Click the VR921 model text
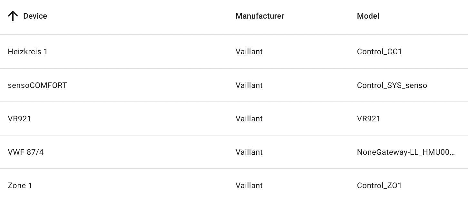The height and width of the screenshot is (201, 468). 369,118
